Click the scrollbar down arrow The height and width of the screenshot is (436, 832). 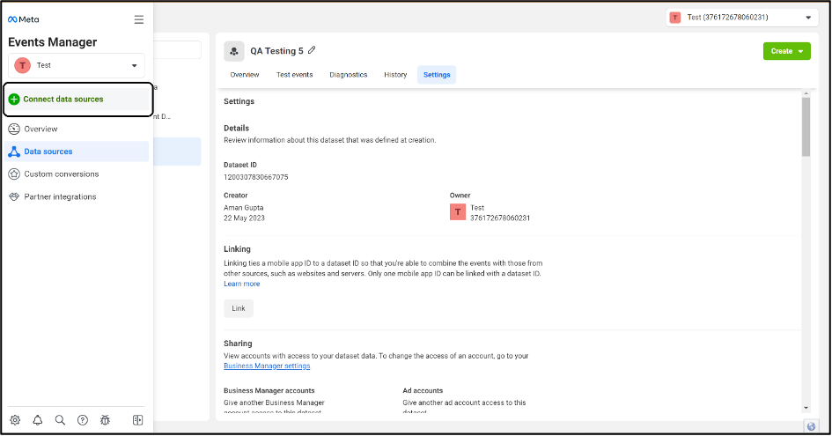tap(806, 408)
